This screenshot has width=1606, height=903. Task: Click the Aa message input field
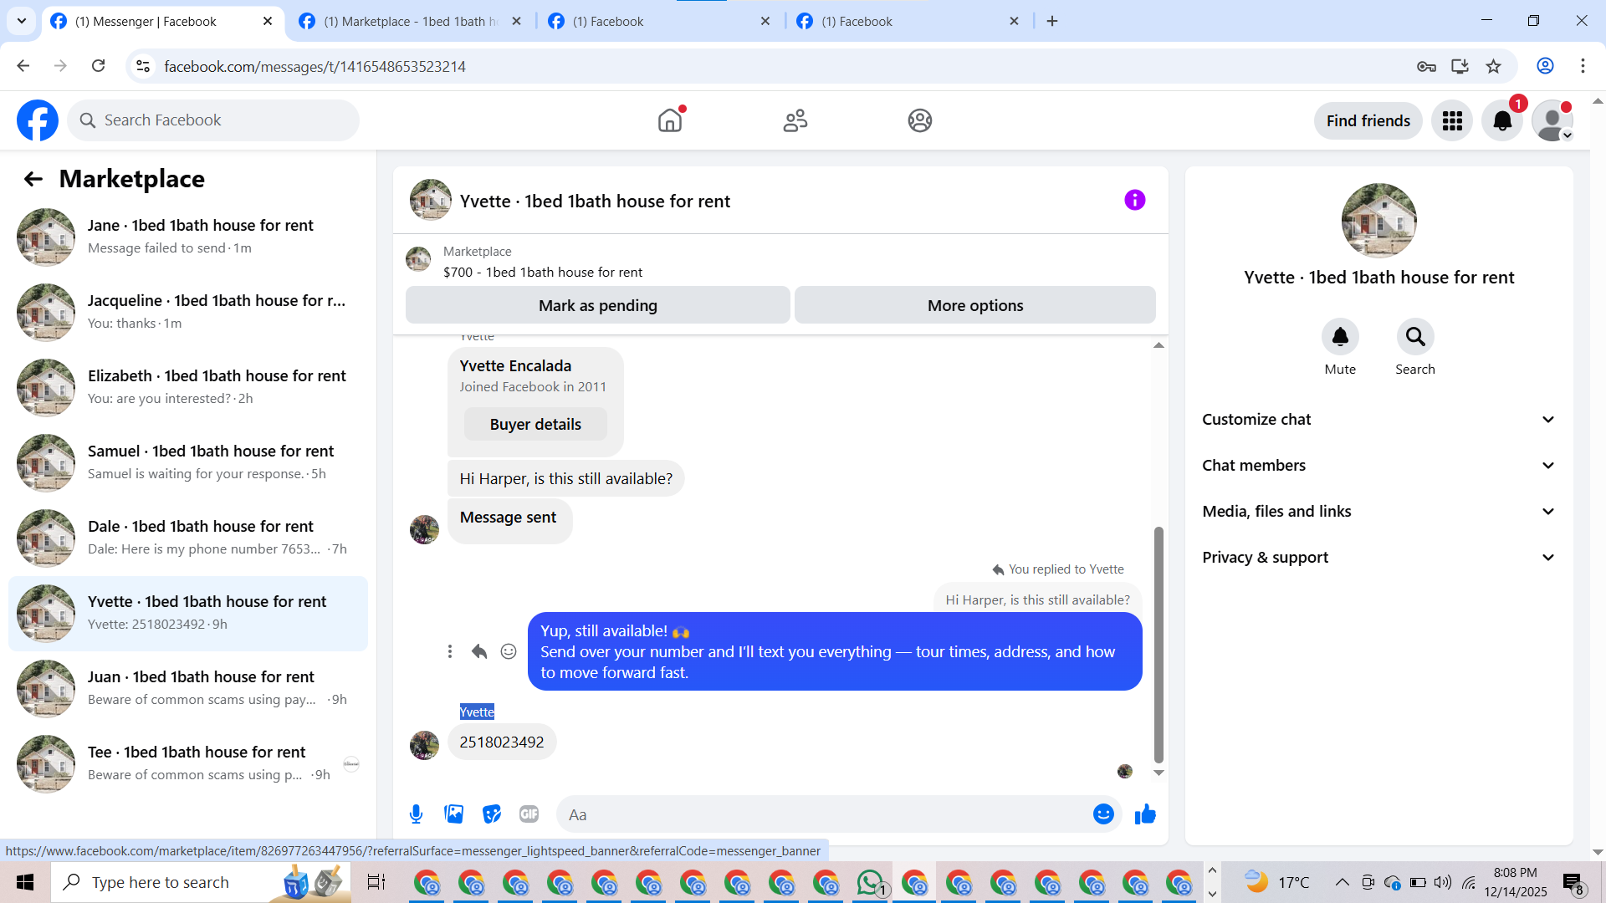[824, 814]
